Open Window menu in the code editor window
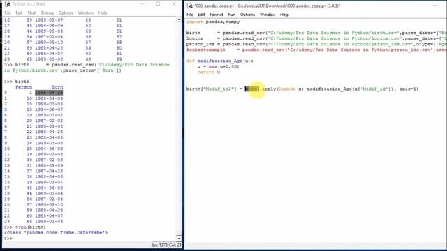The height and width of the screenshot is (251, 447). [x=268, y=15]
